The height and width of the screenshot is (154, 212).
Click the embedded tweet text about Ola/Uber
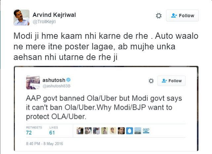click(104, 107)
